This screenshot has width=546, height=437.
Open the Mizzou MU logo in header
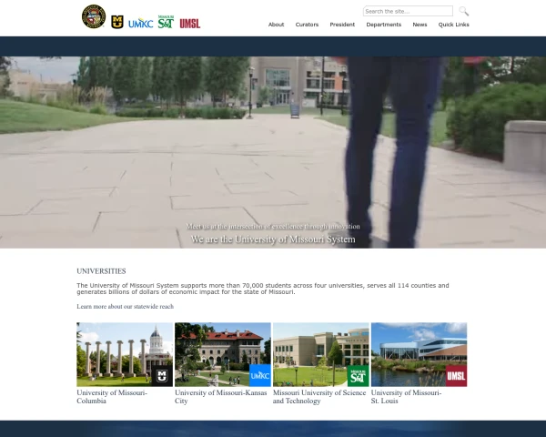[x=117, y=22]
